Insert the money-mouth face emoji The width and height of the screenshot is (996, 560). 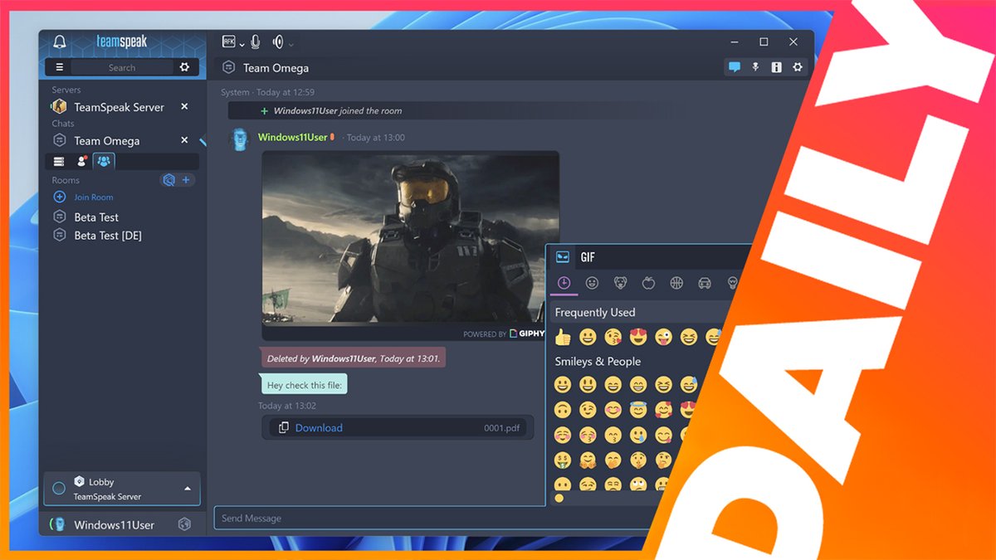563,459
